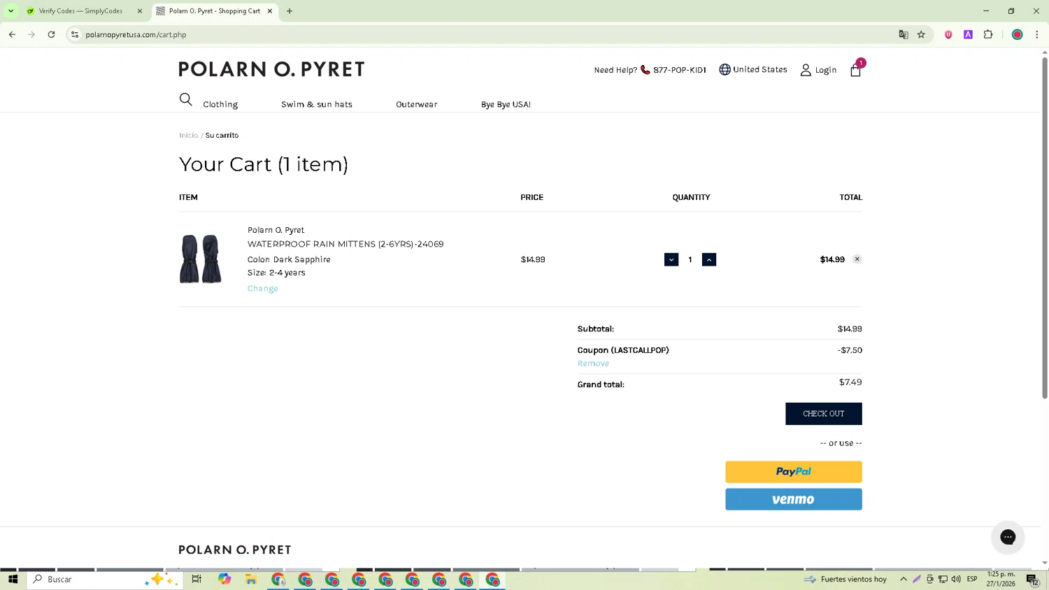
Task: Click the -$7.50 coupon discount value
Action: [x=850, y=350]
